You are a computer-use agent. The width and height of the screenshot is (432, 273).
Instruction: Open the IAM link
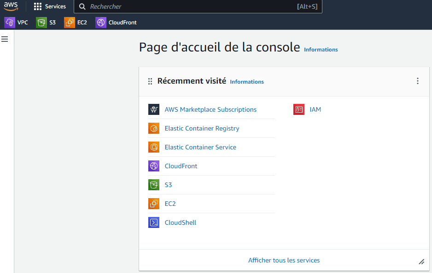(315, 109)
